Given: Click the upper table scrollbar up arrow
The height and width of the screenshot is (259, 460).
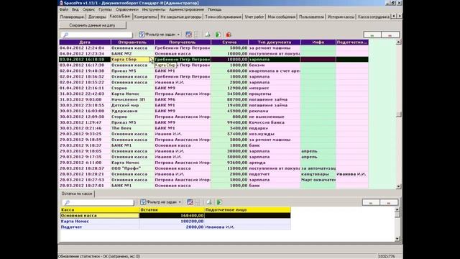Looking at the screenshot, I should point(398,42).
